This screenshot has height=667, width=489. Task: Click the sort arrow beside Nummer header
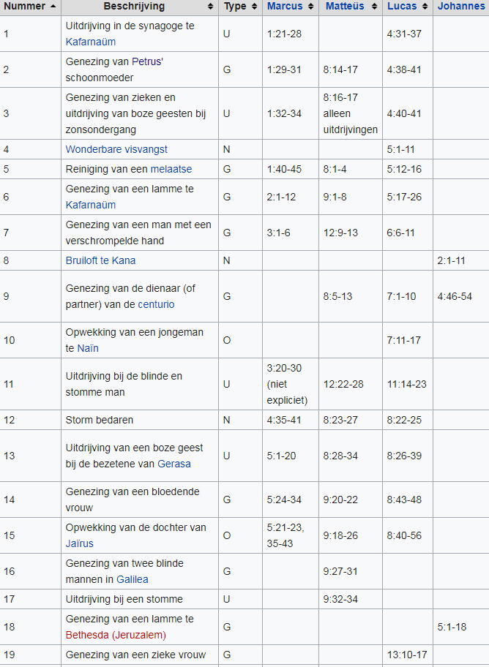[x=53, y=7]
